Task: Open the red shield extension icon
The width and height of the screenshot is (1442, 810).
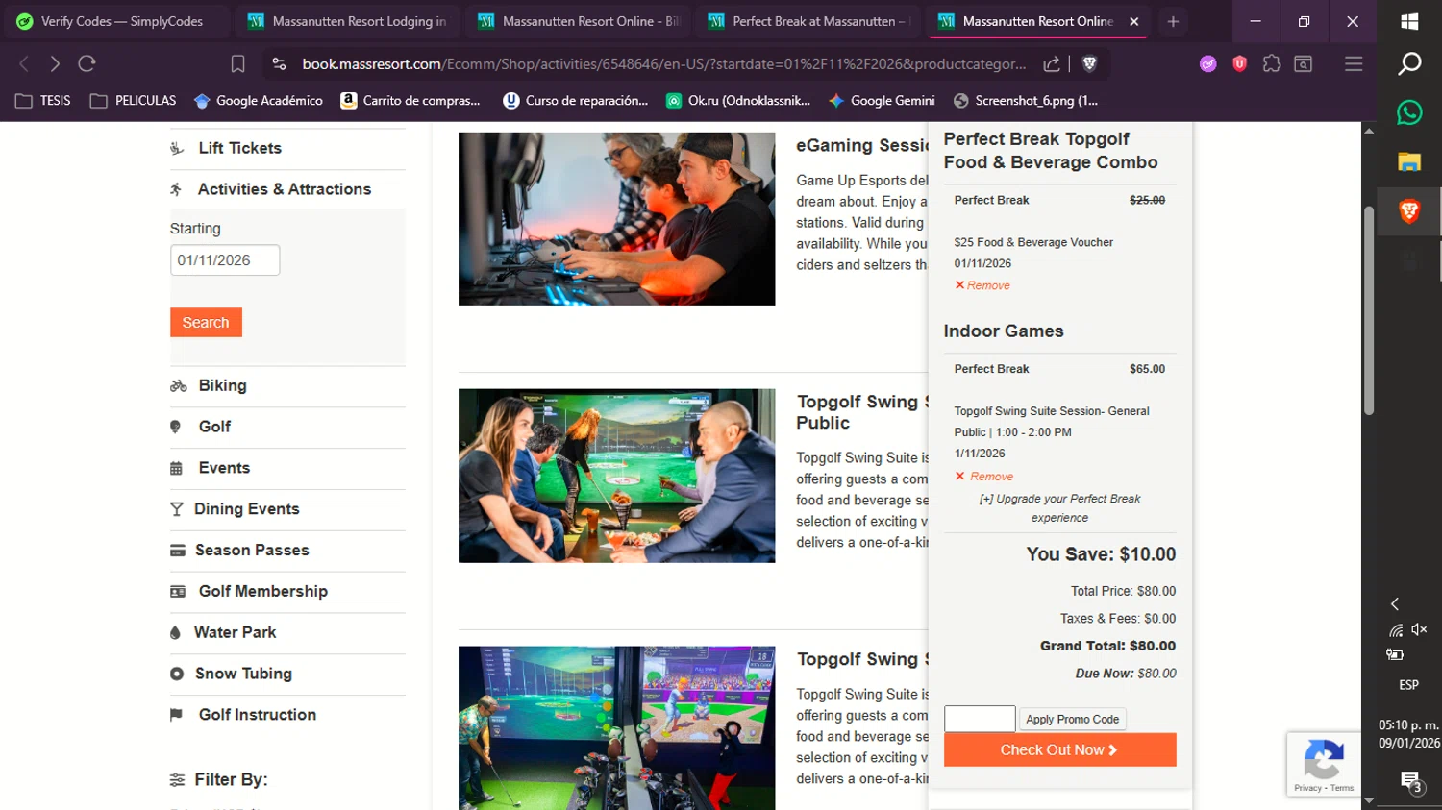Action: point(1239,63)
